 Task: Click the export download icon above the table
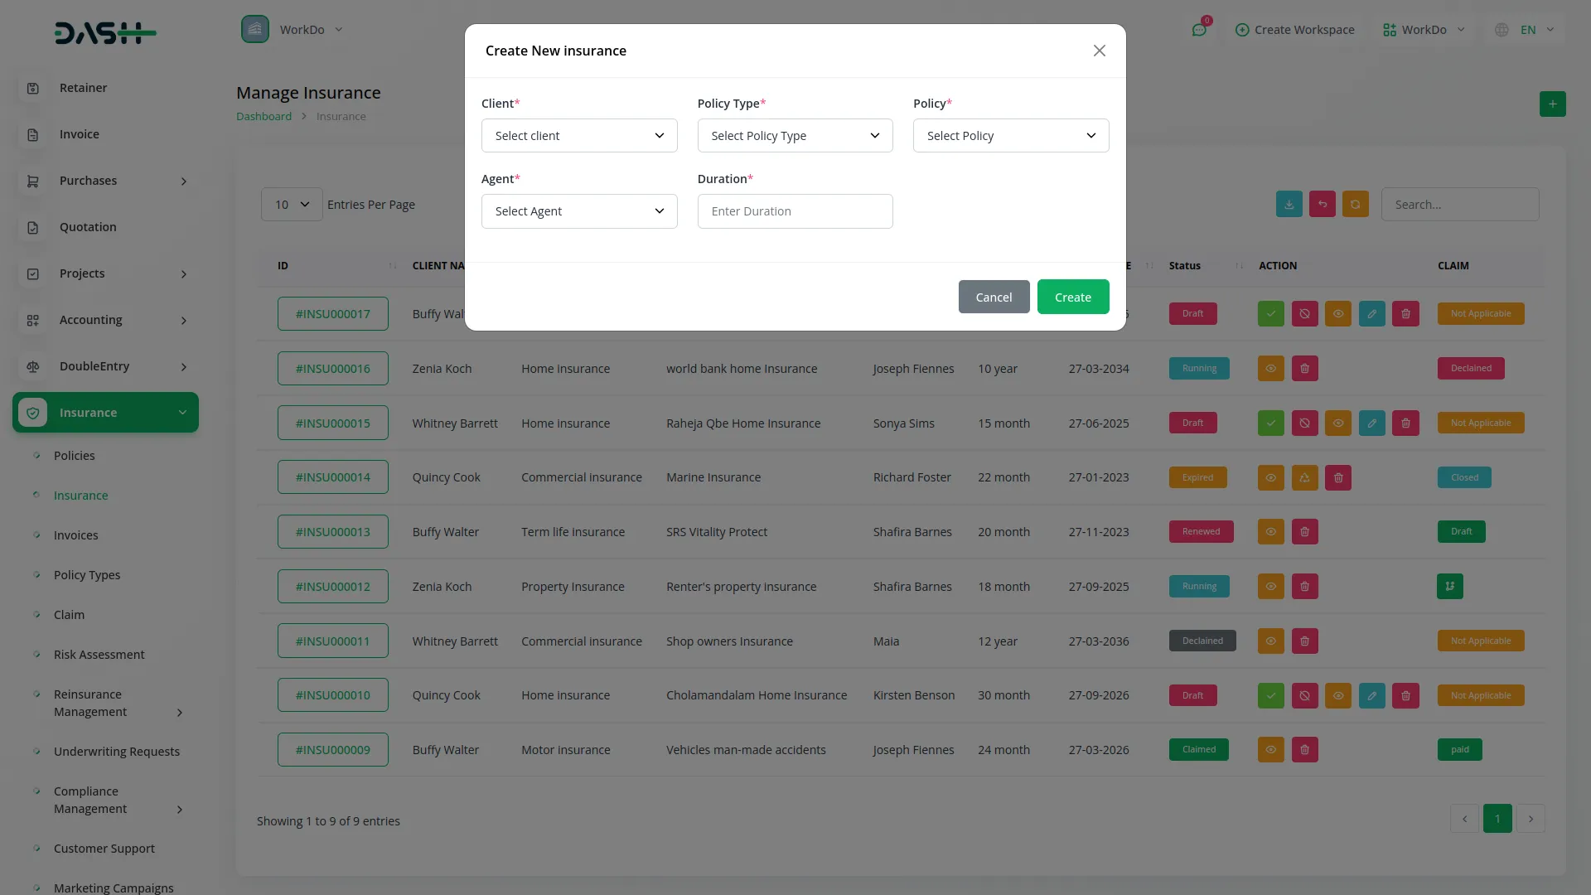(x=1289, y=205)
